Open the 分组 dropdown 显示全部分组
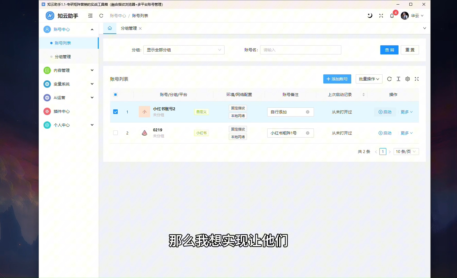Viewport: 457px width, 278px height. pos(184,50)
